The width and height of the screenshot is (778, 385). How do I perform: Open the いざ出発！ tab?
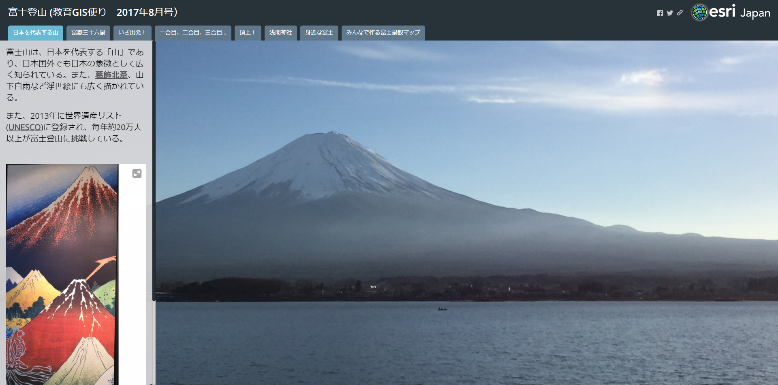coord(132,33)
